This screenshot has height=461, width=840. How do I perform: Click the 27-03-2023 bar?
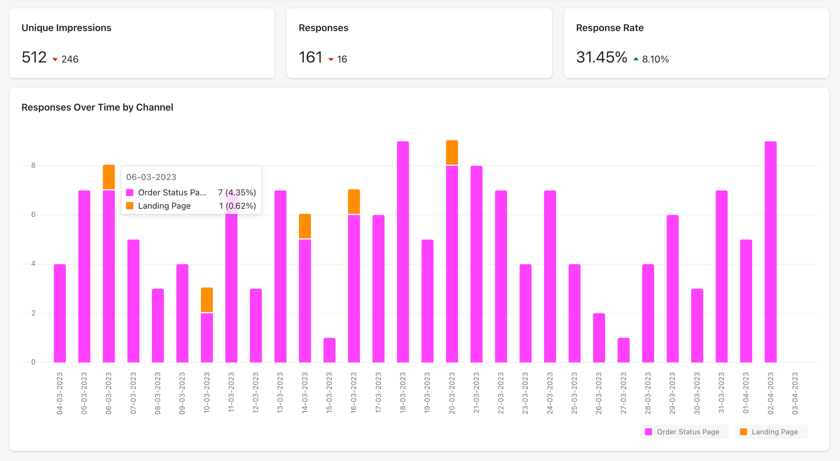(x=623, y=350)
